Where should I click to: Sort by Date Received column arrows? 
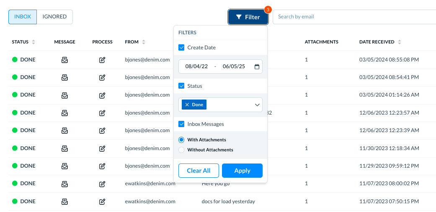click(x=399, y=42)
